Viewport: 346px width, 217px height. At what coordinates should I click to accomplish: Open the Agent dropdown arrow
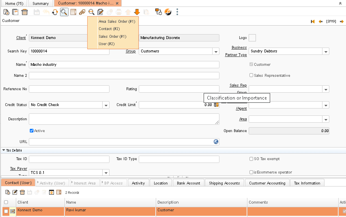pos(326,105)
